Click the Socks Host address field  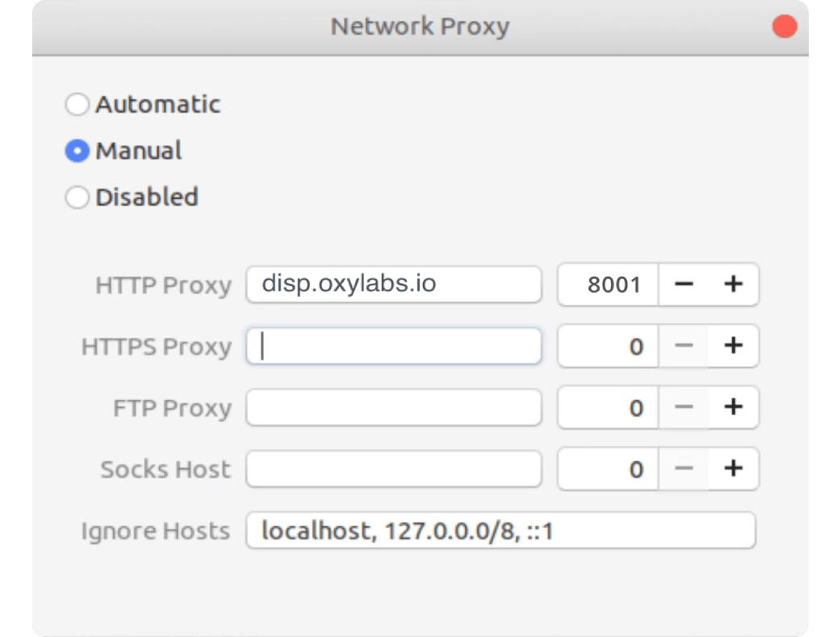pos(394,468)
